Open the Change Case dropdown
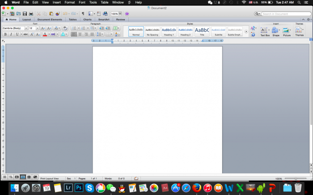Image resolution: width=313 pixels, height=195 pixels. coord(57,28)
